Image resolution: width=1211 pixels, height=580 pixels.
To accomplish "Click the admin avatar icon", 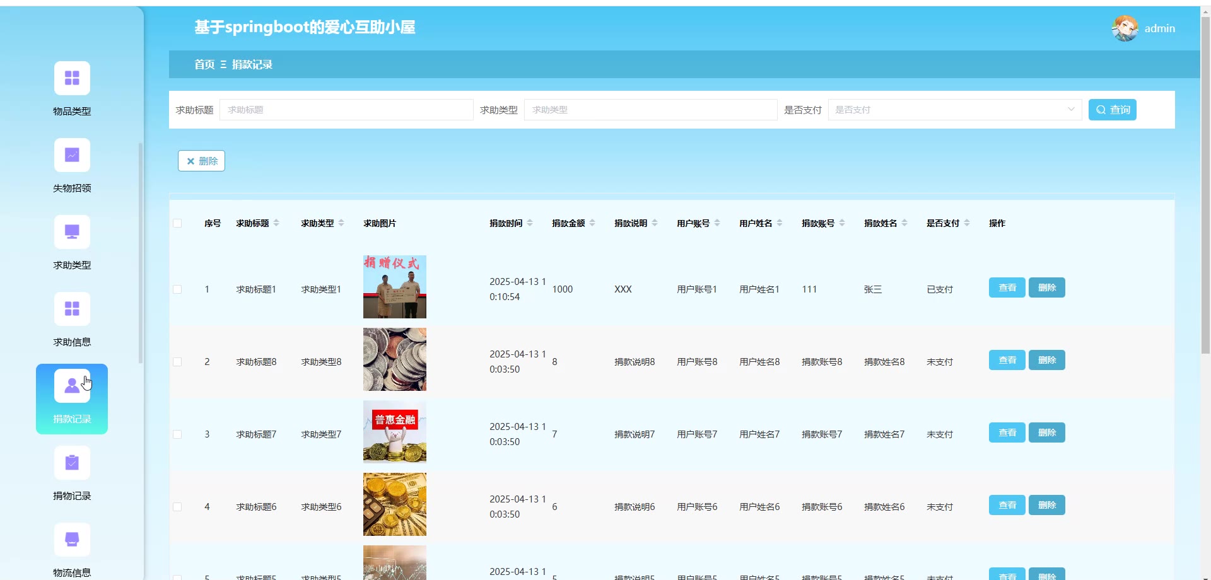I will pos(1125,28).
